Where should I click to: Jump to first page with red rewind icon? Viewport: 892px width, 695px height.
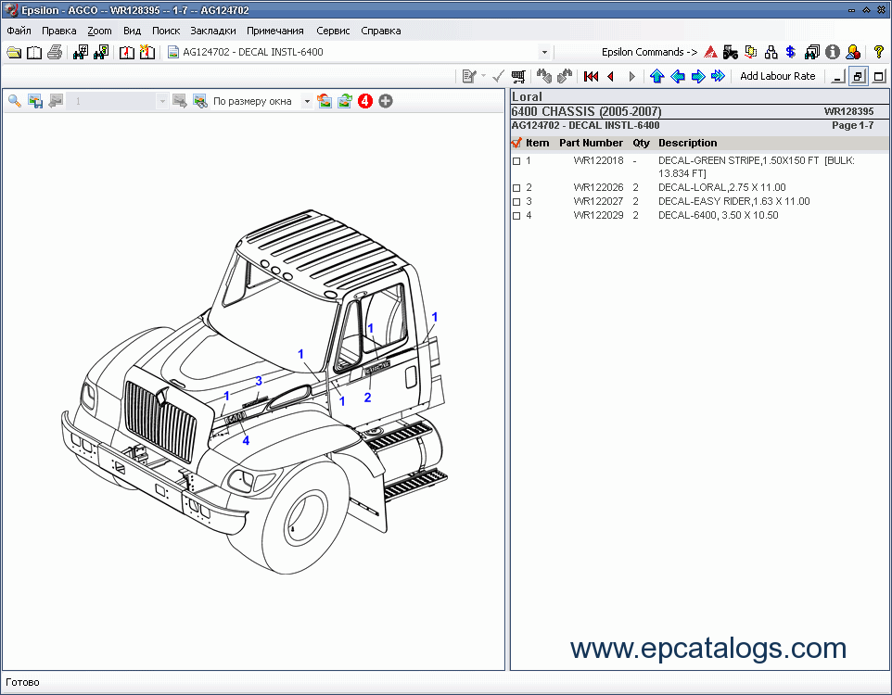pyautogui.click(x=591, y=76)
